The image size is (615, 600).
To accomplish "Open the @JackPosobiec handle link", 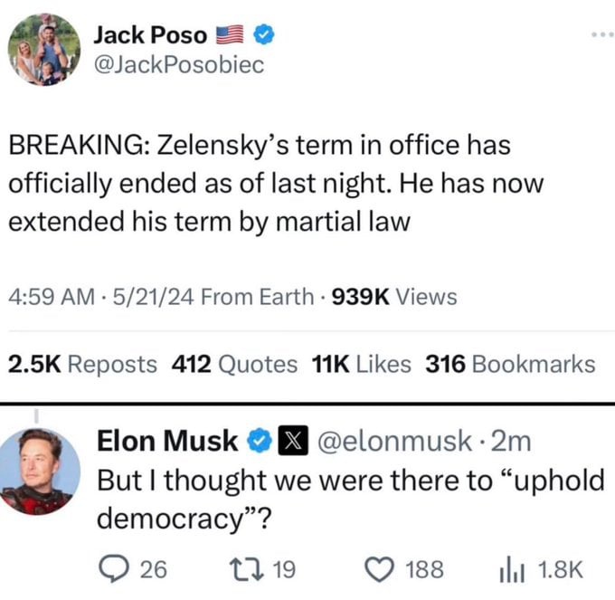I will point(179,65).
